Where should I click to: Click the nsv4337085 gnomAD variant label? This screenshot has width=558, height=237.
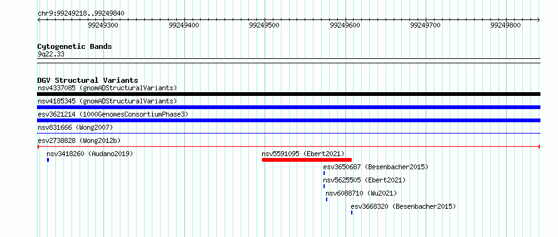pyautogui.click(x=107, y=88)
